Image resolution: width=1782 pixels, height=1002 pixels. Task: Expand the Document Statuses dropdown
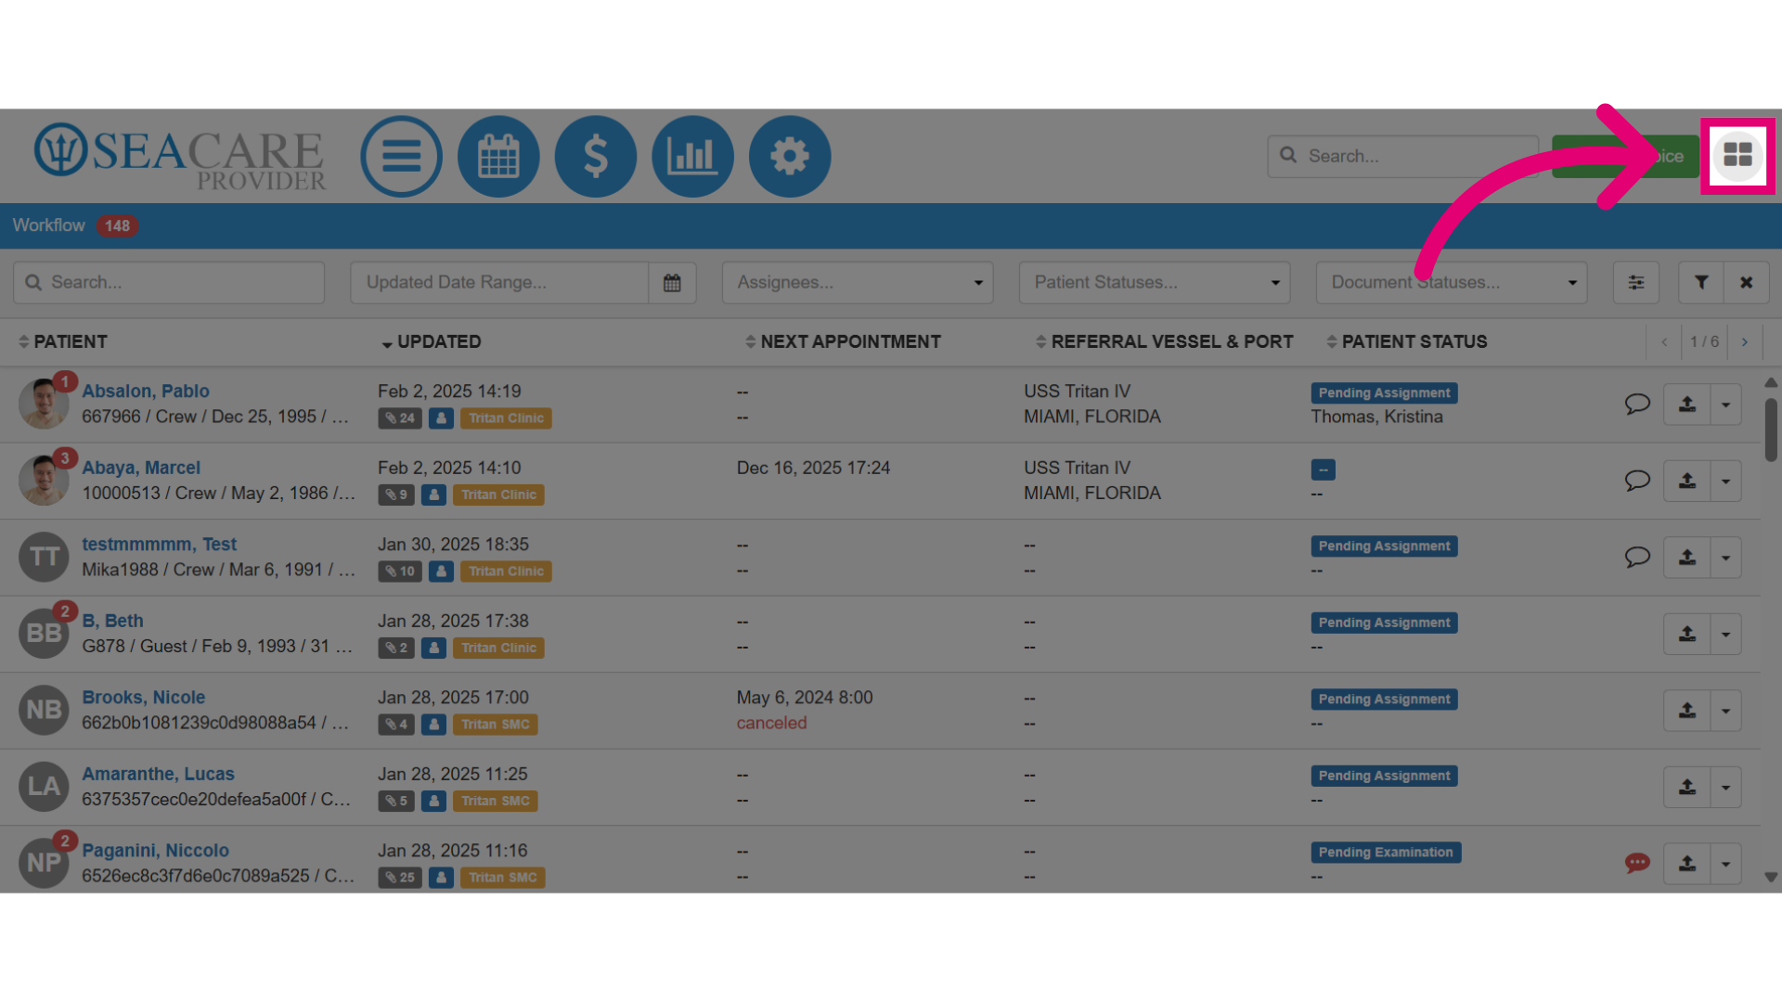(1452, 282)
